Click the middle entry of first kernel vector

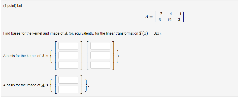click(68, 55)
